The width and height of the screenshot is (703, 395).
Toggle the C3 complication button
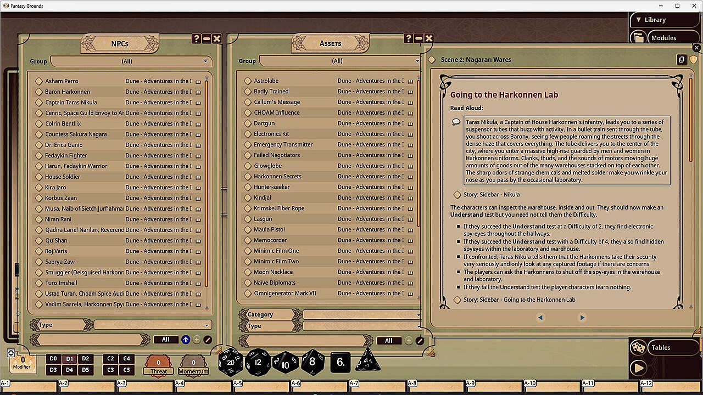point(110,370)
